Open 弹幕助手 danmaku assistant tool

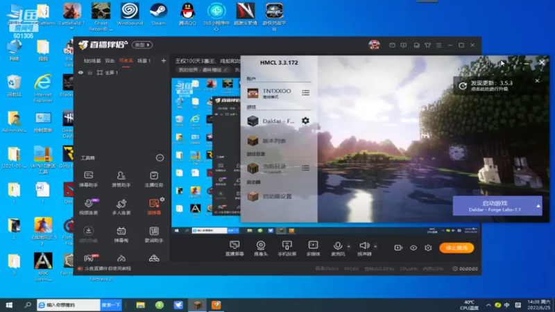pyautogui.click(x=89, y=179)
